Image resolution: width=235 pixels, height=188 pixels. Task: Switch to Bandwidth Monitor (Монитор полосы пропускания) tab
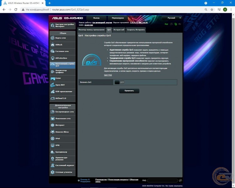tap(91, 30)
